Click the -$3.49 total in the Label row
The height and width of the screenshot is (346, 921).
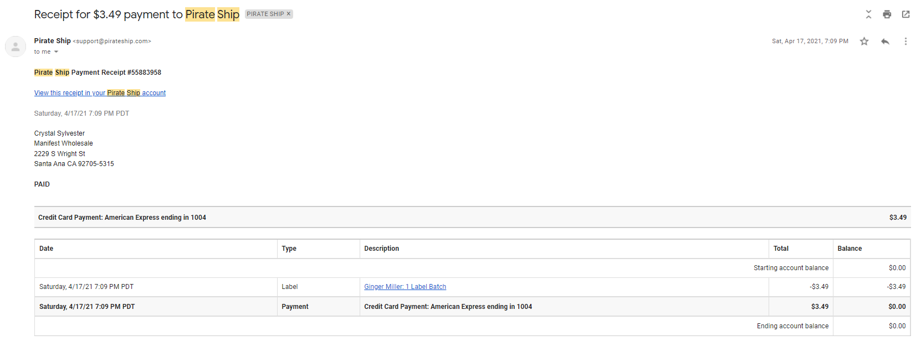pos(819,287)
